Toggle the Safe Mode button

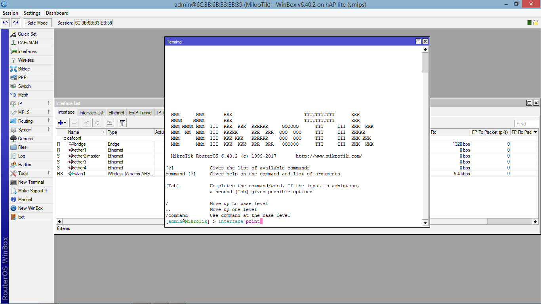click(x=37, y=23)
